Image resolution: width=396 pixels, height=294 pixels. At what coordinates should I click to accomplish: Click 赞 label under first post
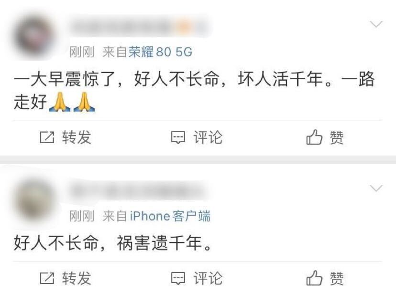[337, 137]
